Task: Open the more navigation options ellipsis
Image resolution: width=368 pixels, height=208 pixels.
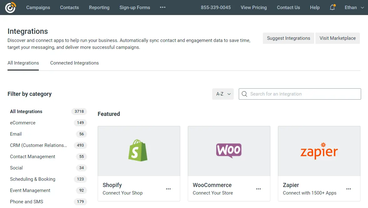Action: [x=163, y=8]
